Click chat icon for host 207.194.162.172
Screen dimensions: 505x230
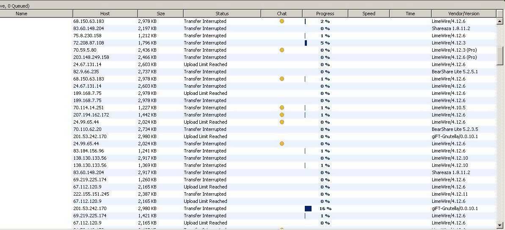pyautogui.click(x=282, y=115)
